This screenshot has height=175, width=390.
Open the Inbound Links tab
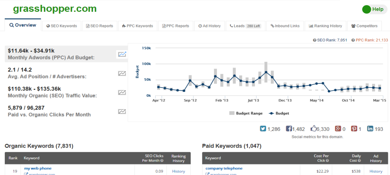285,26
